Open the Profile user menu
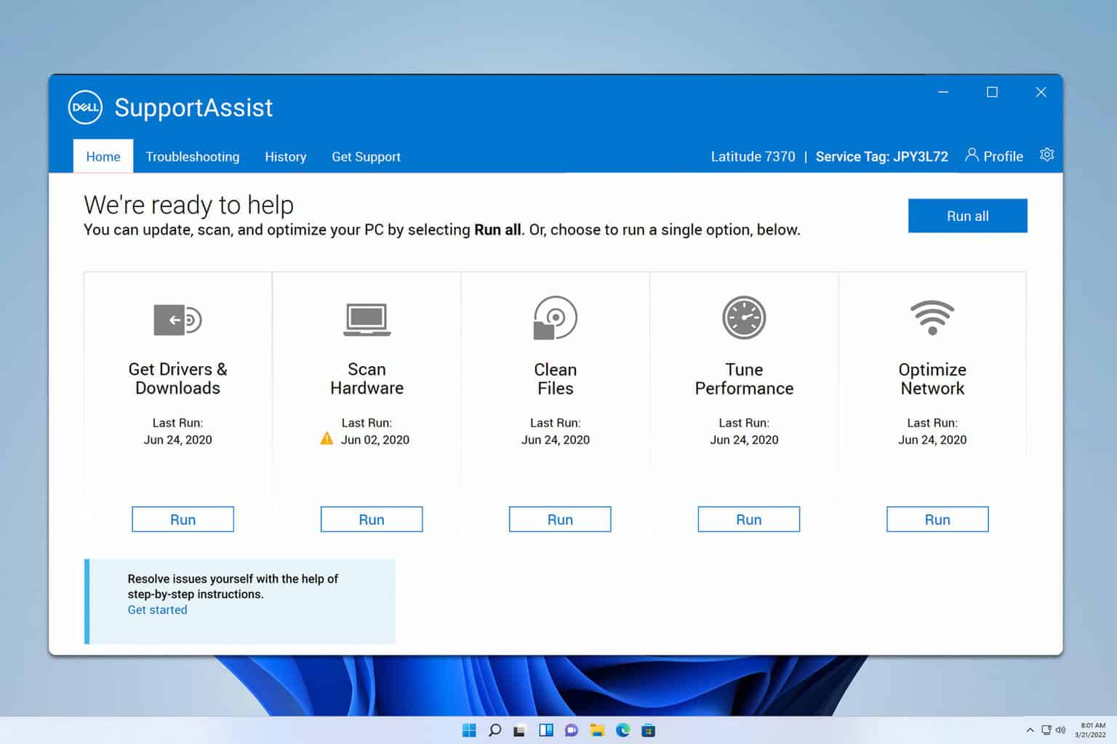Viewport: 1117px width, 744px height. pyautogui.click(x=994, y=155)
